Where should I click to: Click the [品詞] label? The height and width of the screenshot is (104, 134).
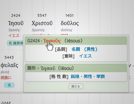coord(61,49)
